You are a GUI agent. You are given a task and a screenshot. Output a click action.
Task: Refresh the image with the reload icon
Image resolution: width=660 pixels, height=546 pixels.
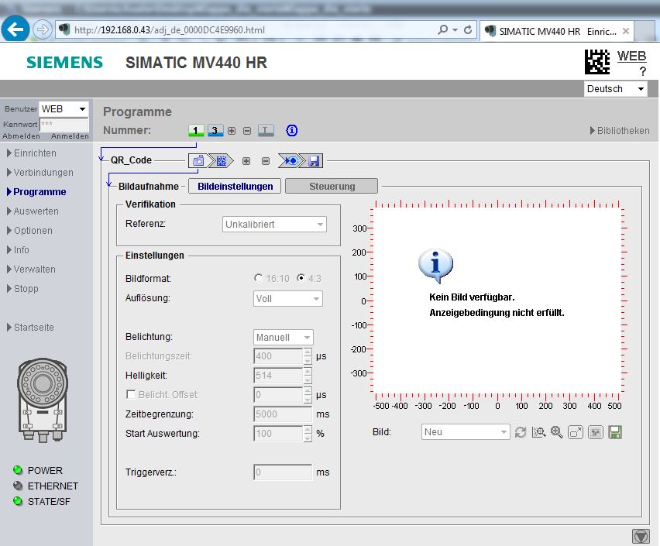coord(521,432)
